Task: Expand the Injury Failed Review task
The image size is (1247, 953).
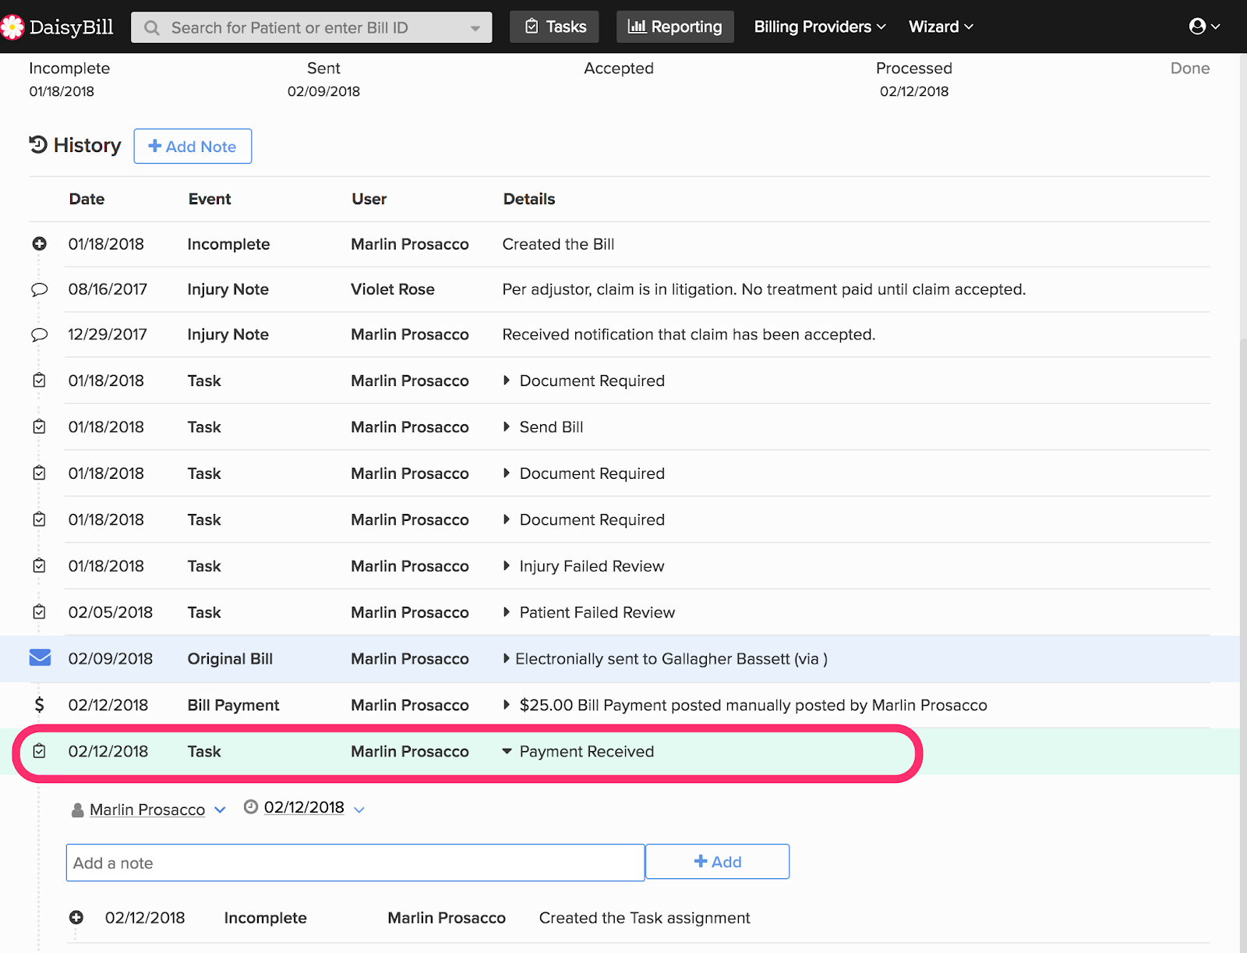Action: [507, 565]
